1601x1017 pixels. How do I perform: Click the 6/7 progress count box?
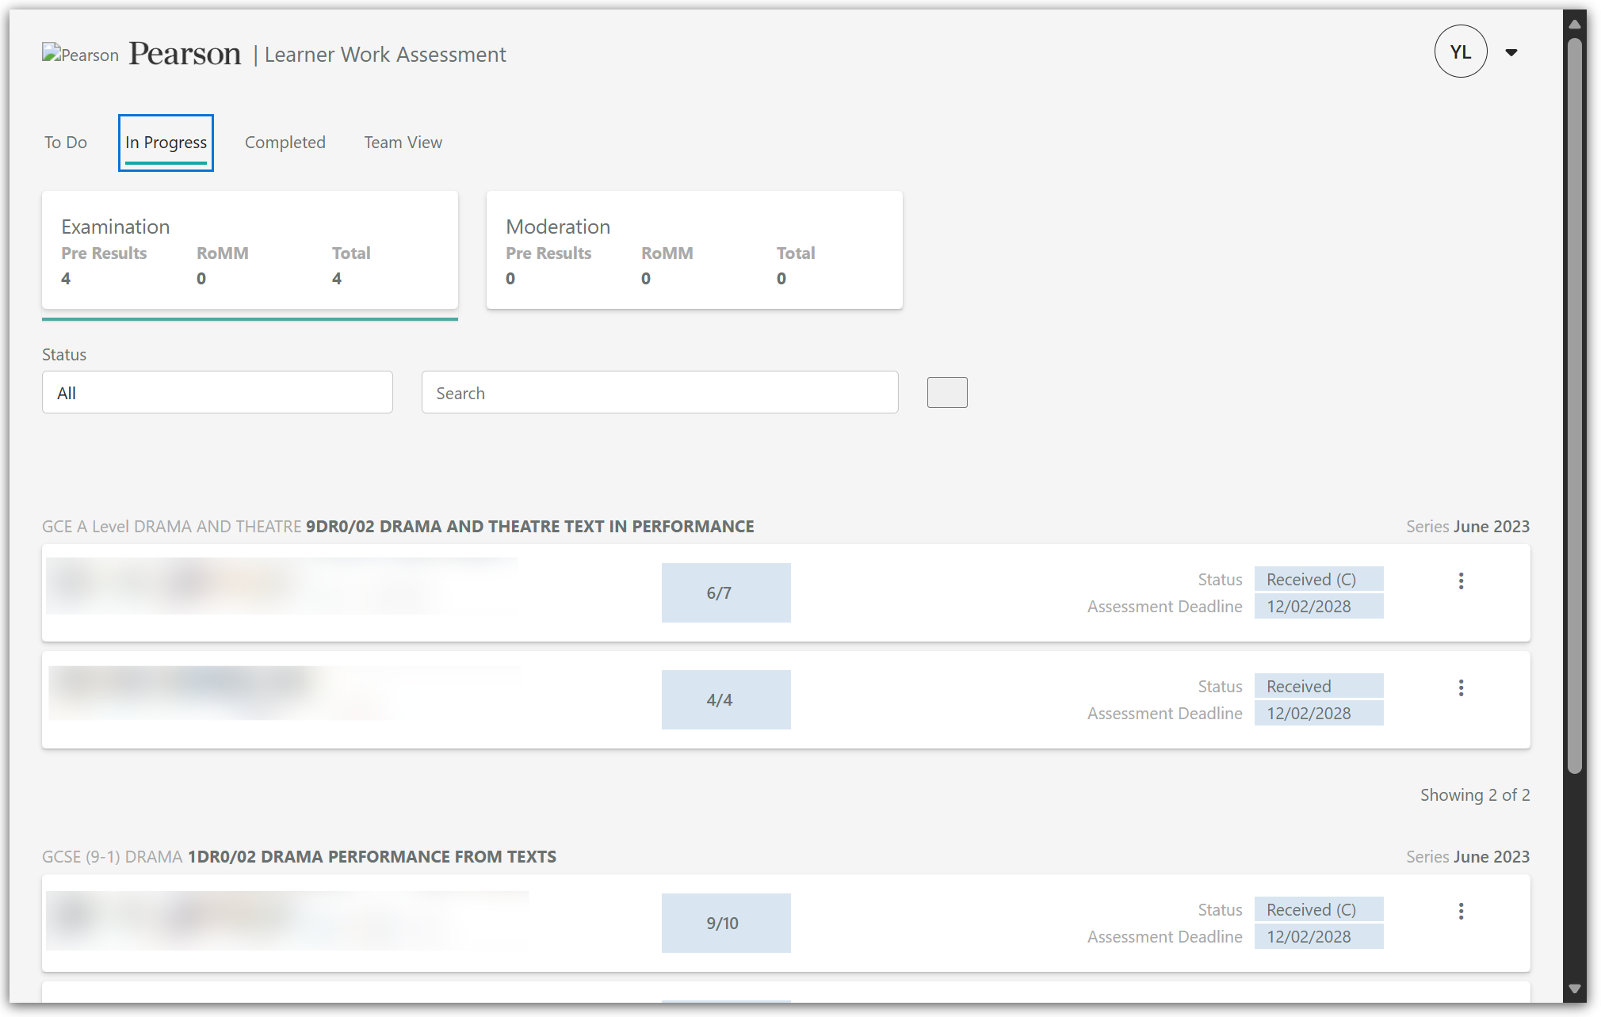click(x=726, y=592)
